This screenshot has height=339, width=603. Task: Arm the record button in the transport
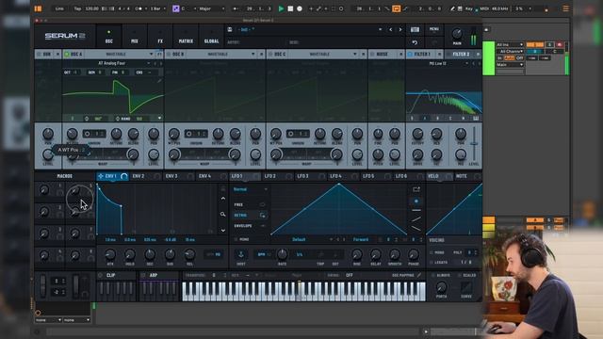coord(300,8)
